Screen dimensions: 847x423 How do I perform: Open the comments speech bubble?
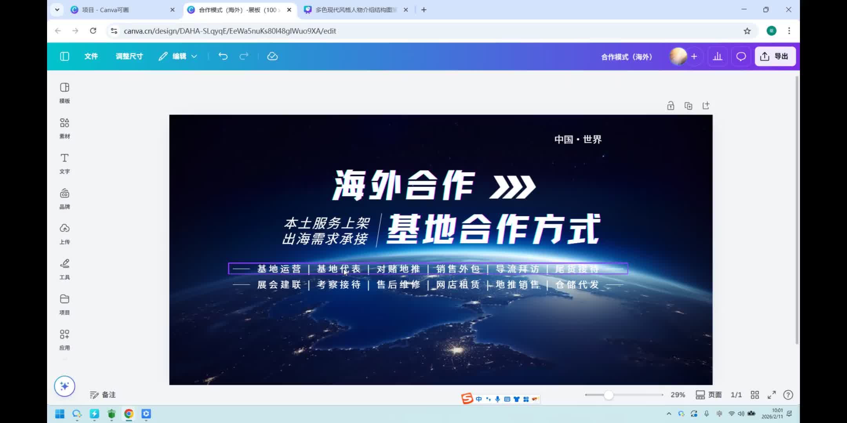click(x=741, y=56)
